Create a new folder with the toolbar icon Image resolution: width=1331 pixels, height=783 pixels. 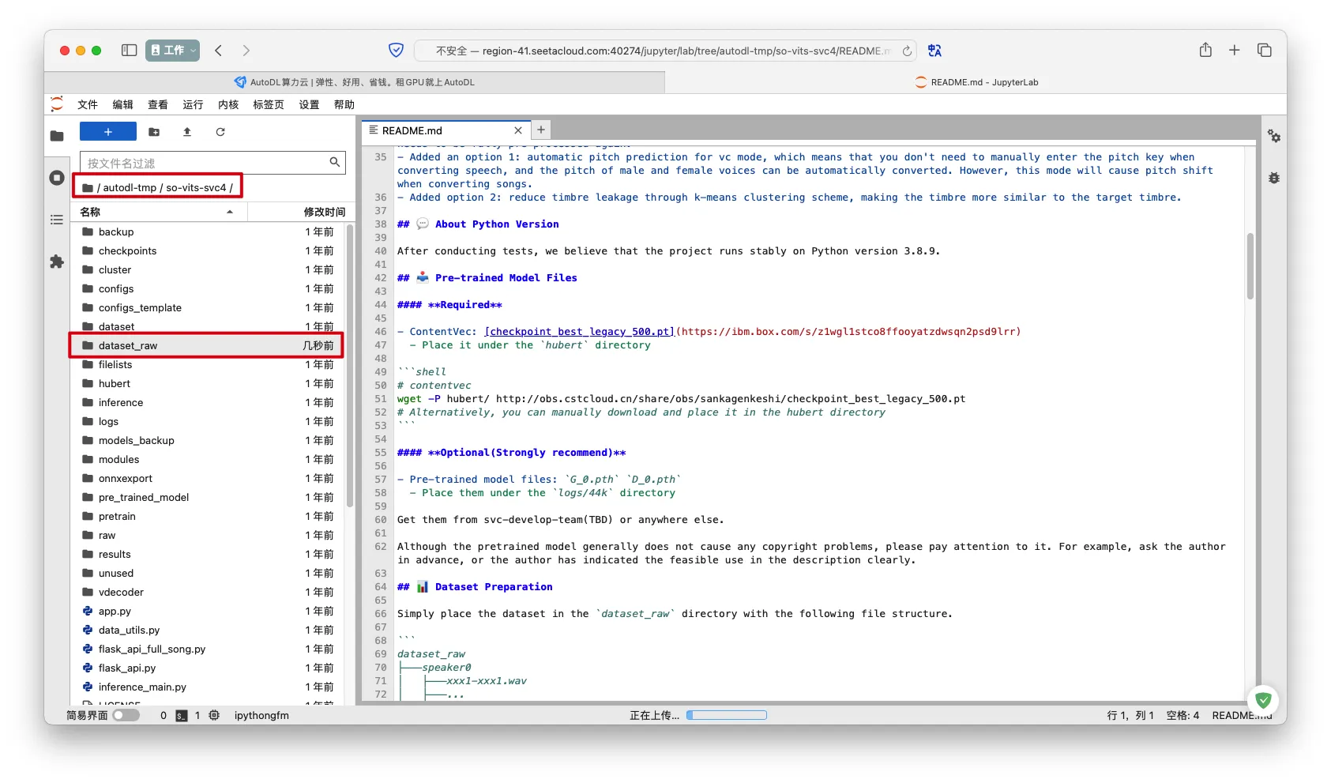point(154,132)
